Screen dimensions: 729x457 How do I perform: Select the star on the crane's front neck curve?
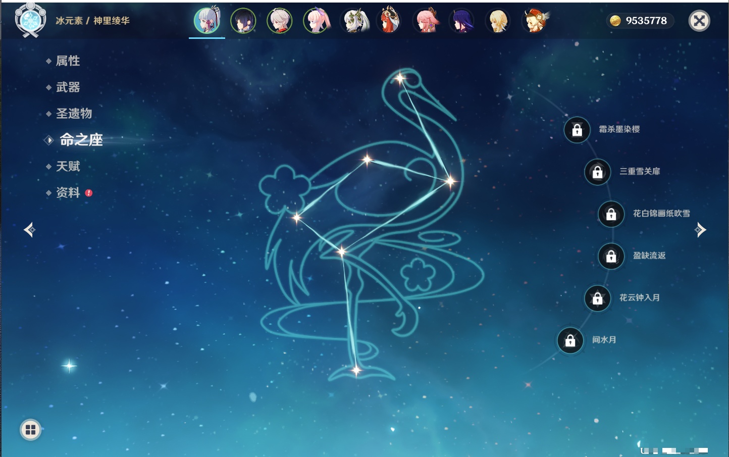(449, 180)
